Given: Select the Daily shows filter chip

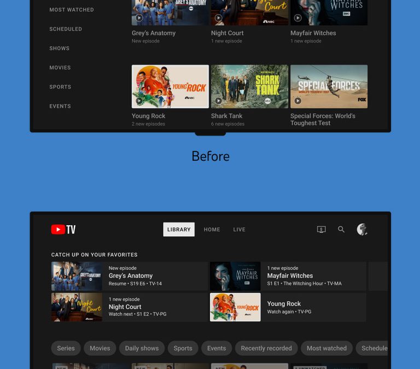Looking at the screenshot, I should 142,348.
